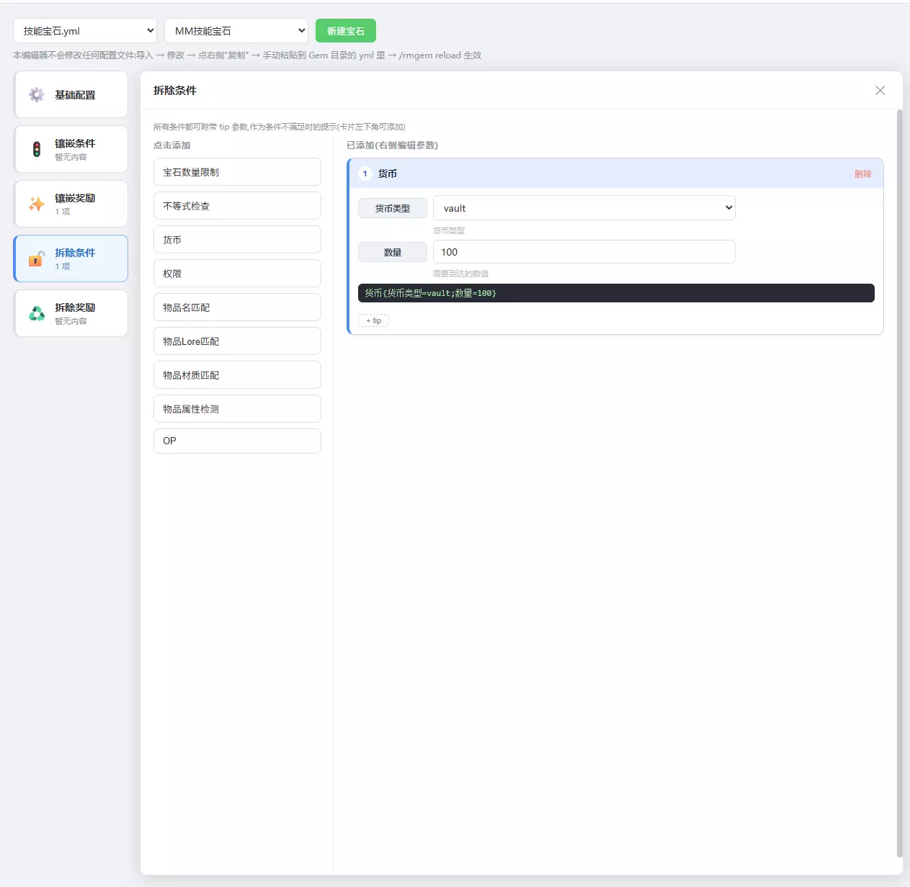Click the 已添加(右侧编辑参数) heading
910x887 pixels.
pos(393,145)
